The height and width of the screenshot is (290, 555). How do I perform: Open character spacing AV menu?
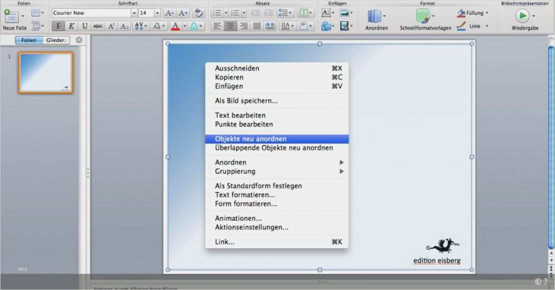pos(140,26)
